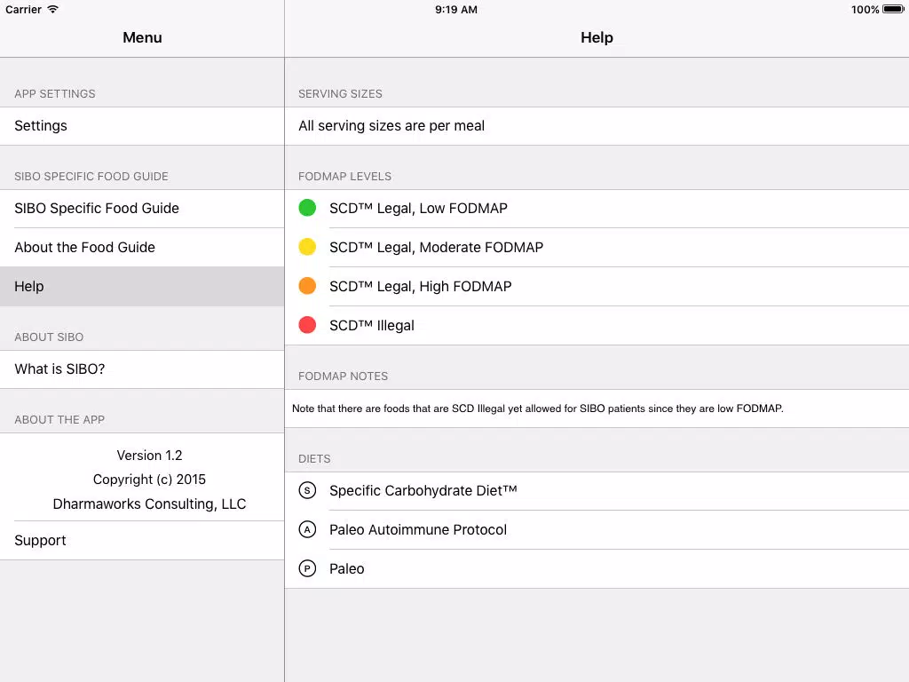Click the ABOUT SIBO section header

[x=49, y=337]
